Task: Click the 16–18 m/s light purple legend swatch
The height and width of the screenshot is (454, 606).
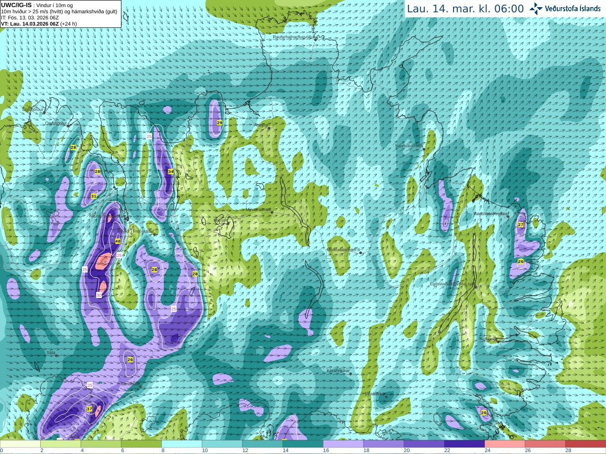Action: click(x=343, y=444)
